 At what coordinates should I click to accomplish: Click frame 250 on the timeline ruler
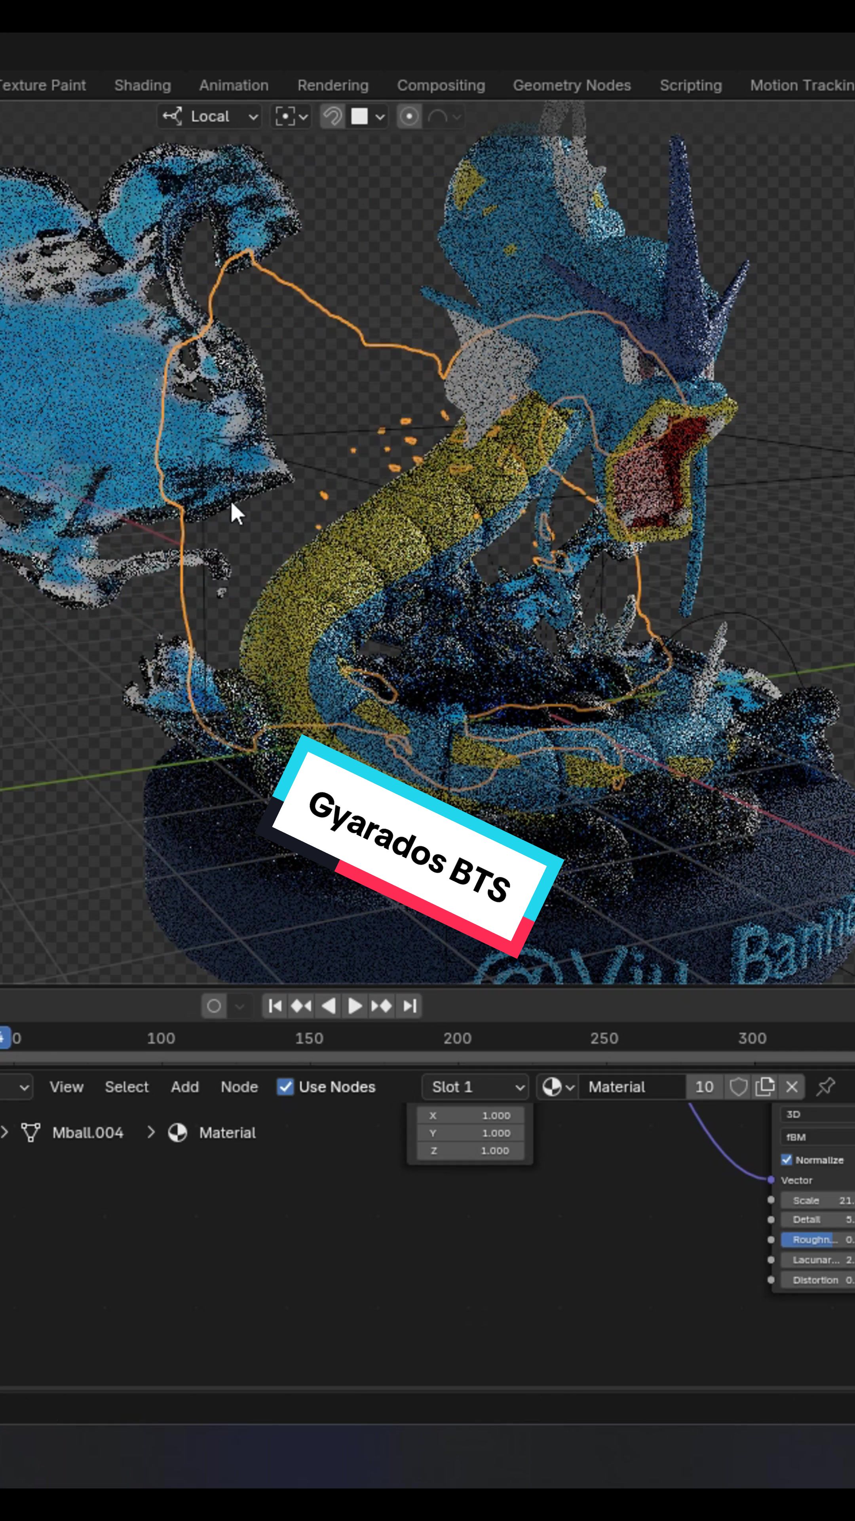[604, 1039]
